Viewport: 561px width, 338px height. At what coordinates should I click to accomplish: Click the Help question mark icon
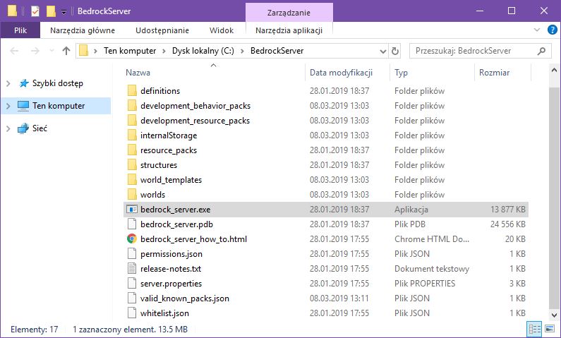tap(553, 30)
